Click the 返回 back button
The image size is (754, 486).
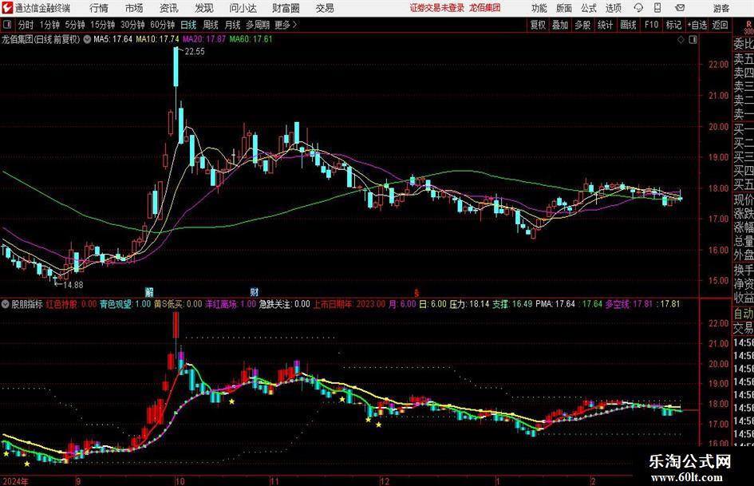720,25
